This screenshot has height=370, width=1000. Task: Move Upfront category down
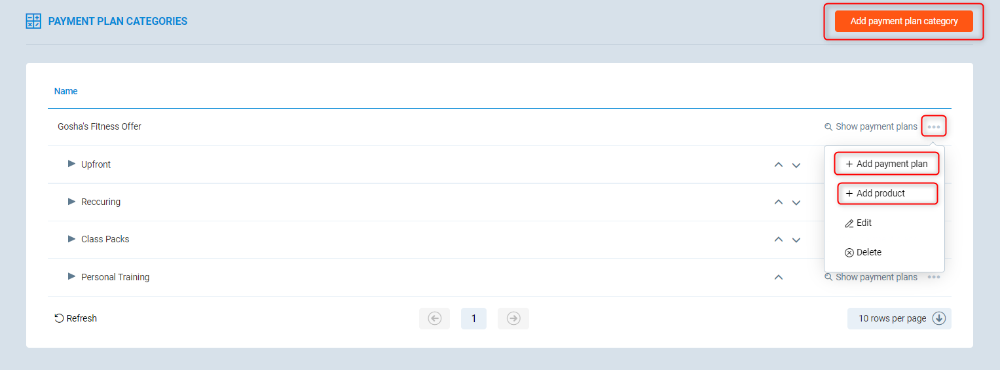pyautogui.click(x=796, y=165)
